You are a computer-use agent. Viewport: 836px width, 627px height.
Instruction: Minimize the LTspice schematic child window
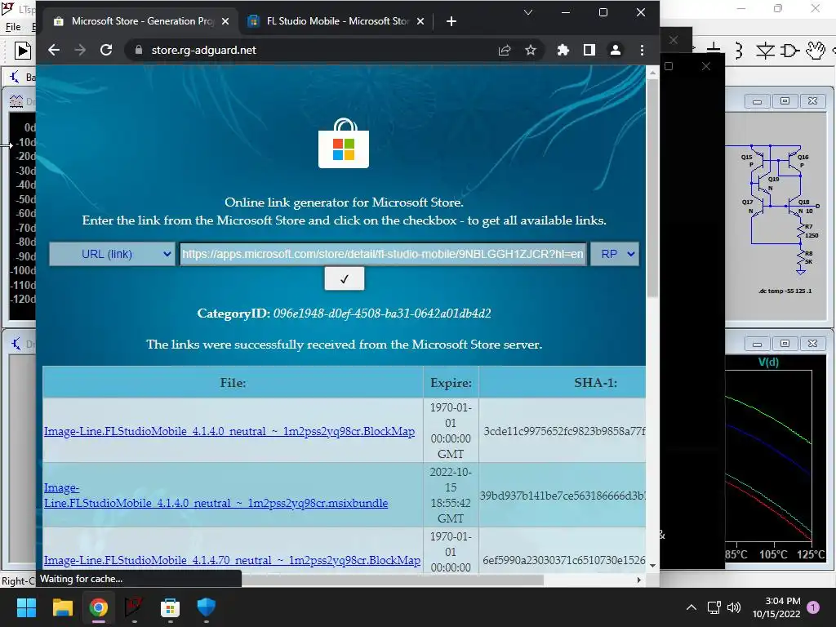[x=757, y=101]
